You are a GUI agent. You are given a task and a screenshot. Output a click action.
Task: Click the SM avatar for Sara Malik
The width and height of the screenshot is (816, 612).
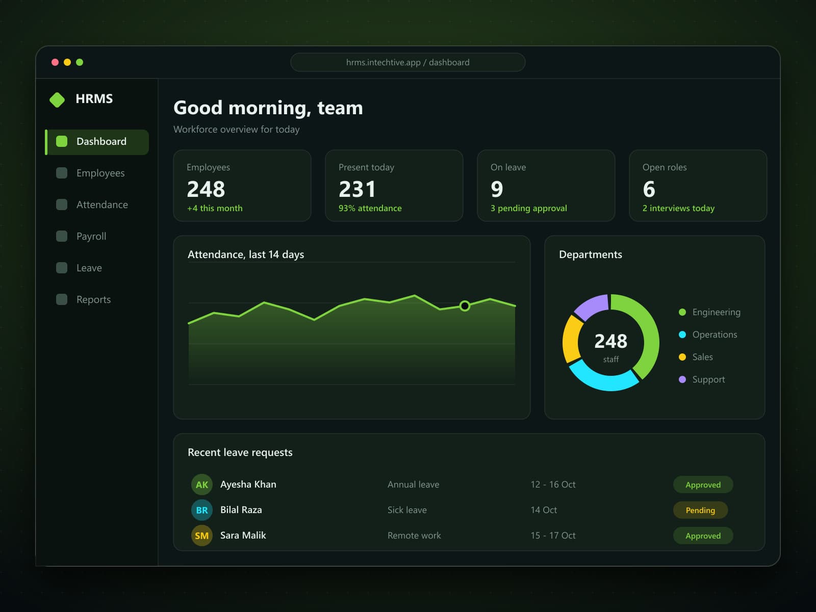point(202,535)
